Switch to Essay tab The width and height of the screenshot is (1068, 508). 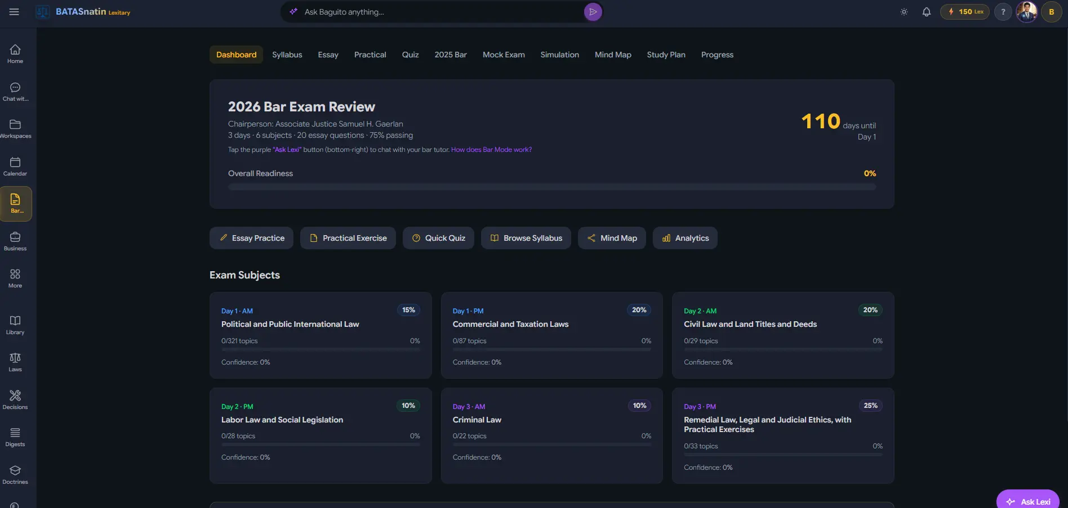[328, 55]
